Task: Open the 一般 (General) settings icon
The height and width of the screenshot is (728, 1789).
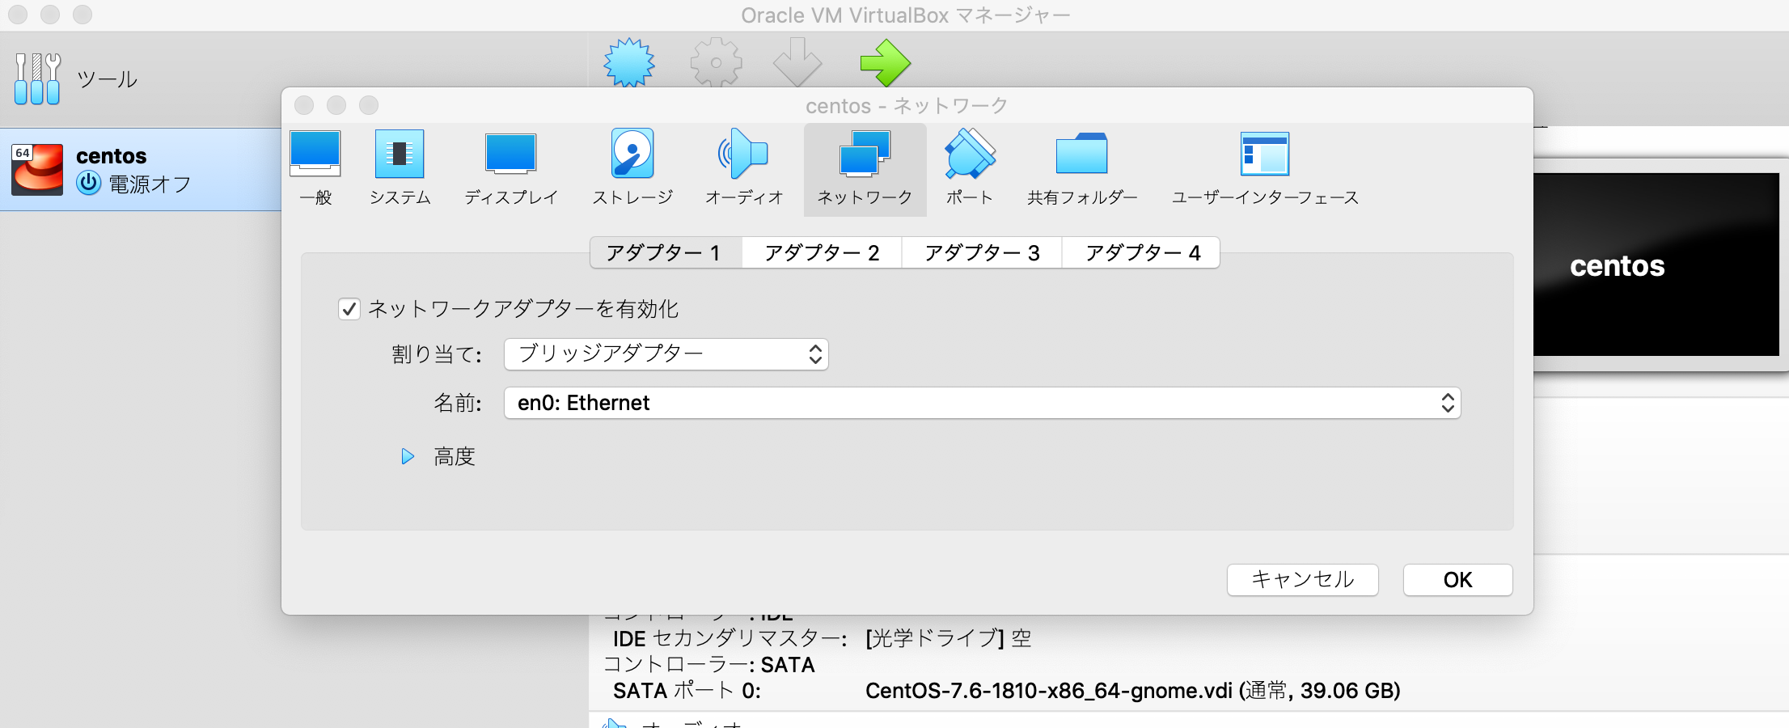Action: 315,168
